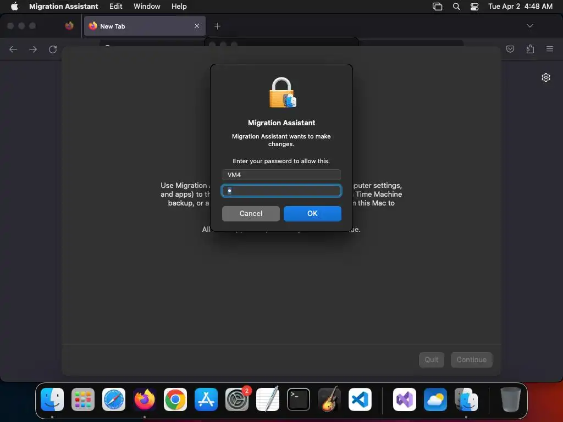Image resolution: width=563 pixels, height=422 pixels.
Task: Confirm the password dialog with OK
Action: [x=312, y=214]
